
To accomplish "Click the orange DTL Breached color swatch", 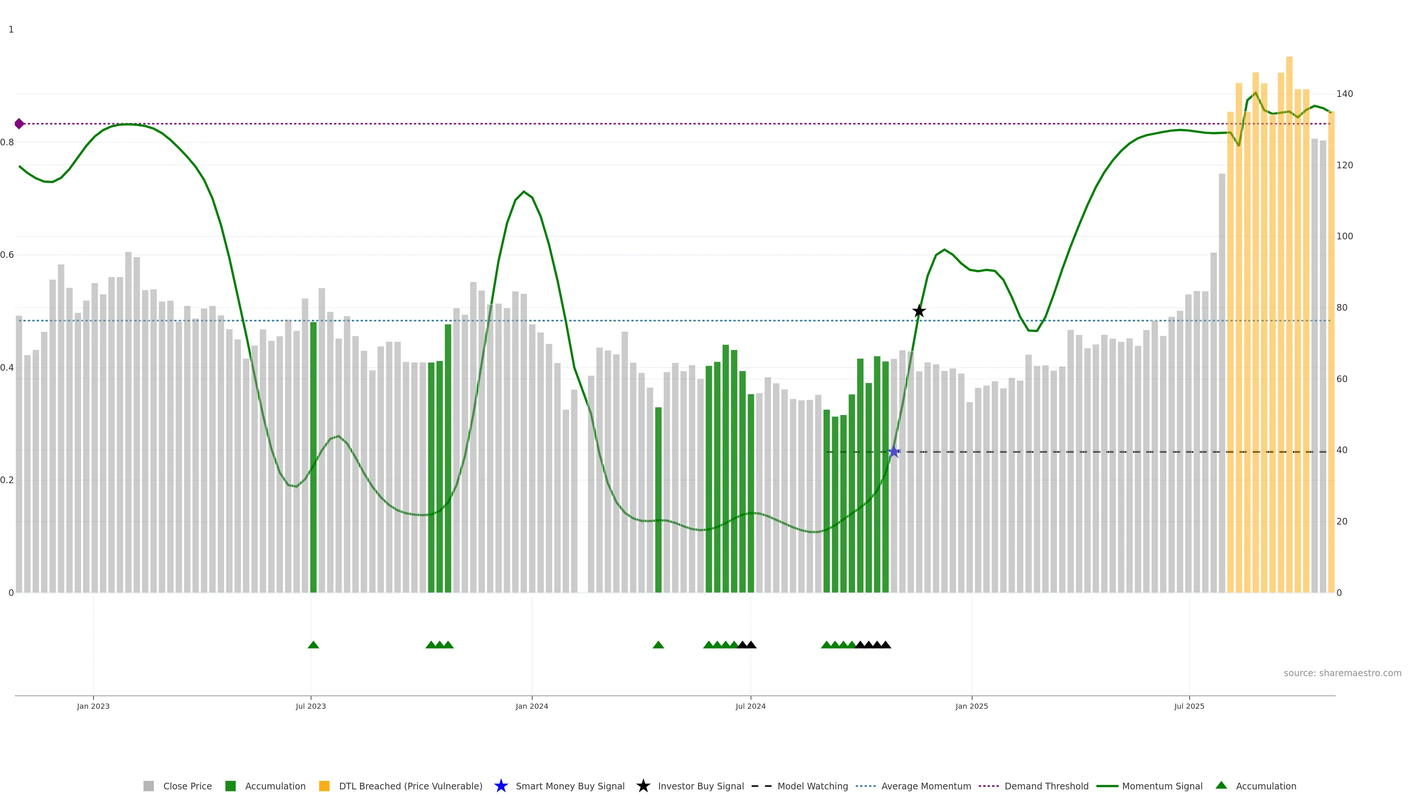I will [x=324, y=786].
